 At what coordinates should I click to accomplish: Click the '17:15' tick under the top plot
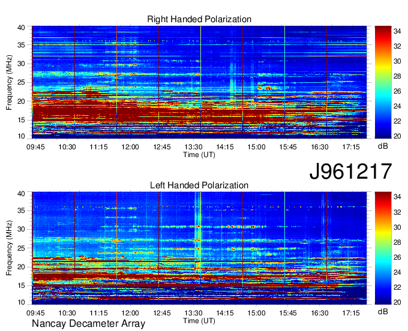click(x=351, y=147)
